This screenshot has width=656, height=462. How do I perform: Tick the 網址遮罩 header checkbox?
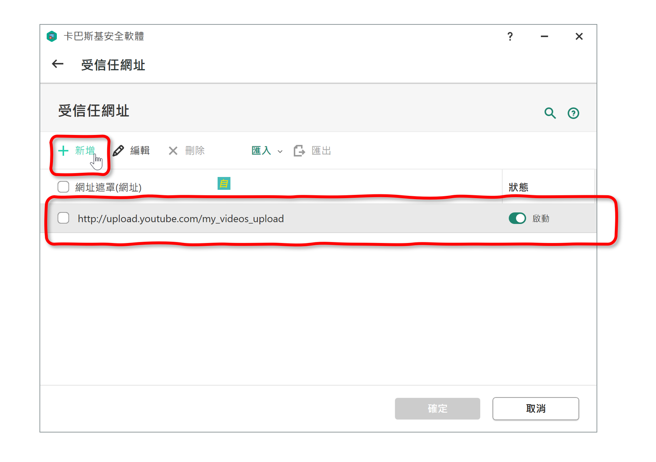point(63,187)
